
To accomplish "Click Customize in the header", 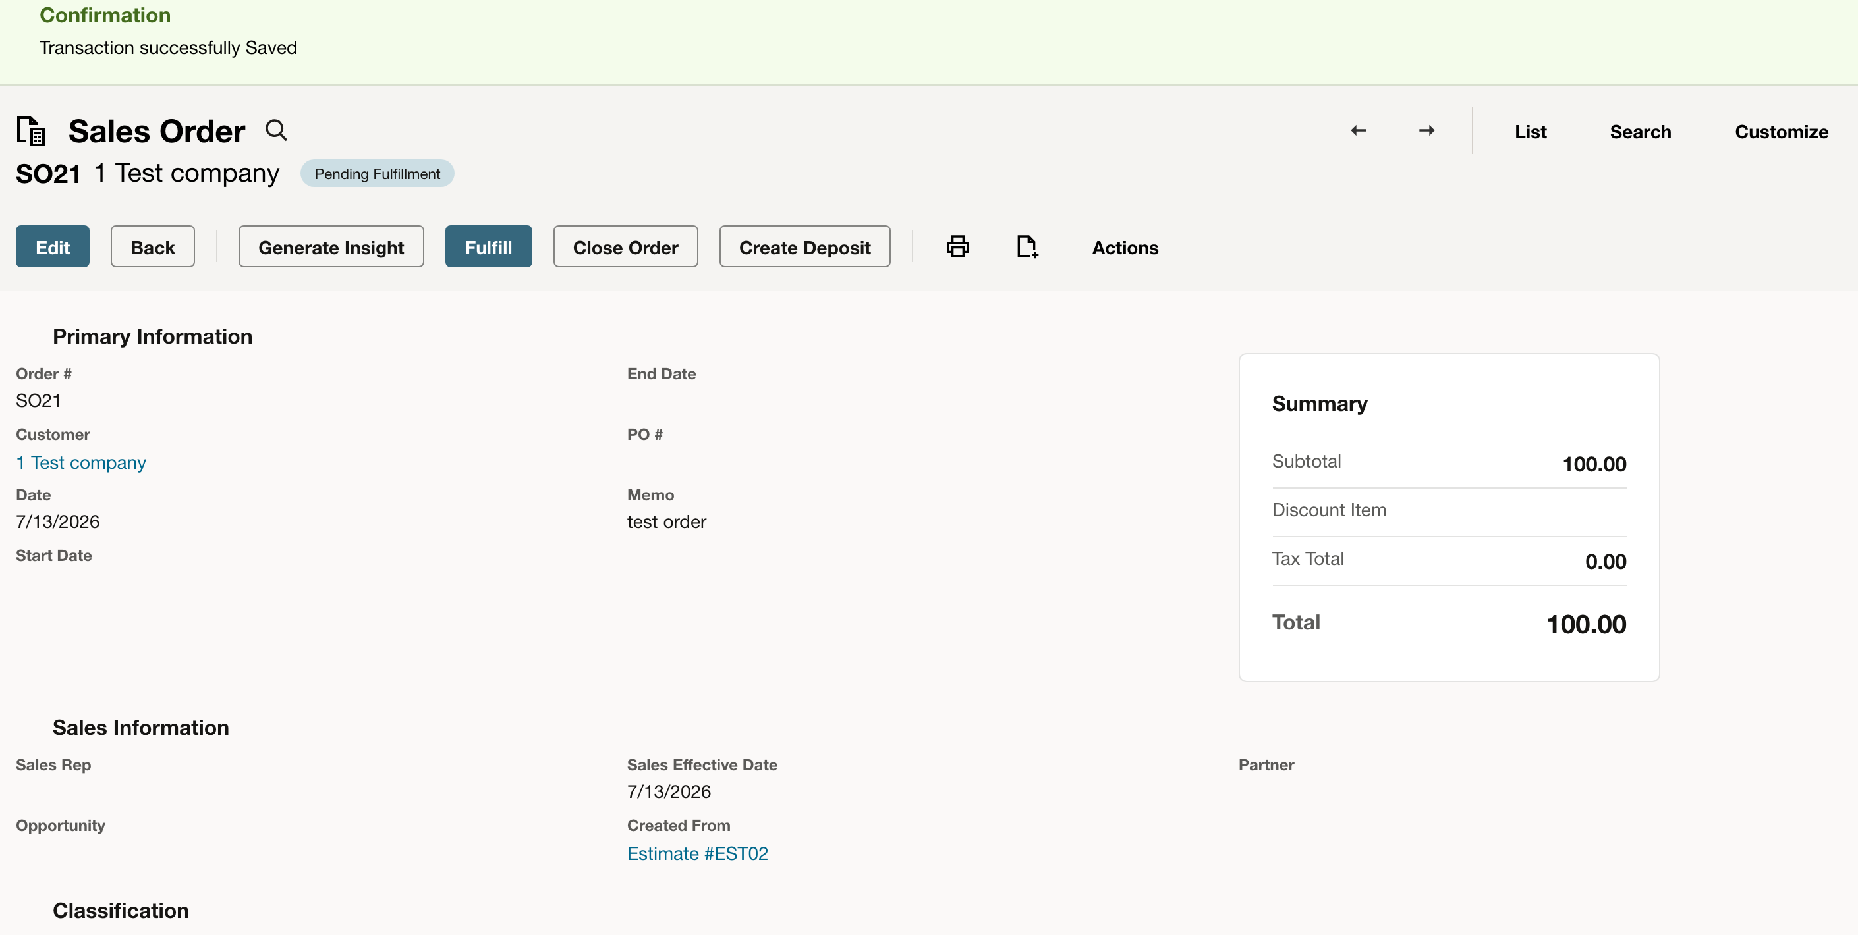I will coord(1781,132).
